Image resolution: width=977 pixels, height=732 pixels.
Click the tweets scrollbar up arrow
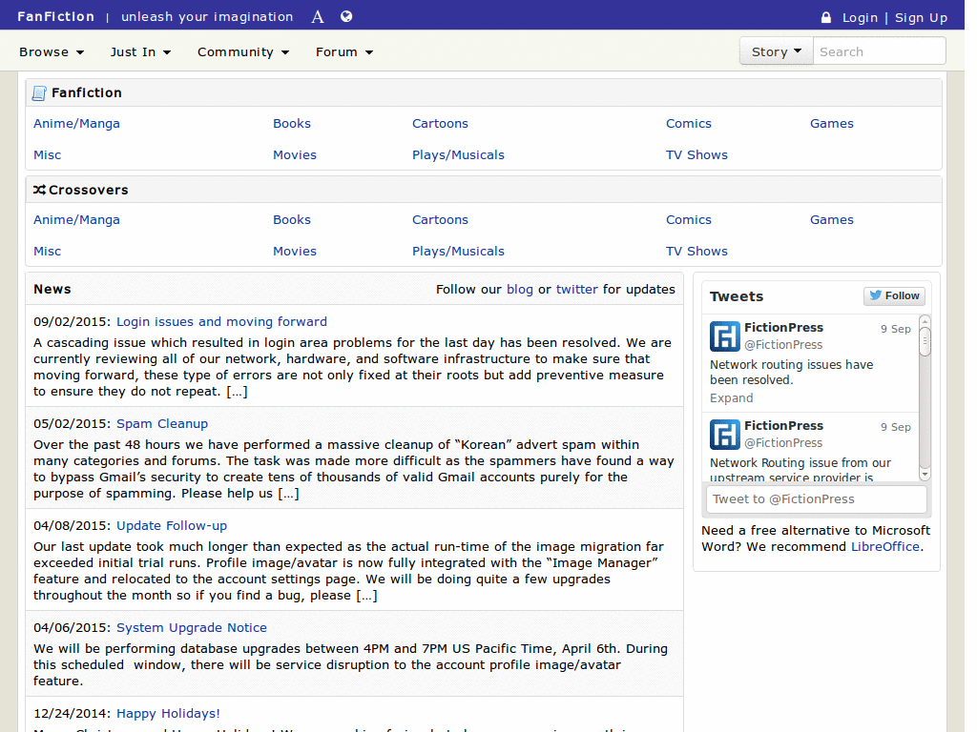pyautogui.click(x=925, y=321)
